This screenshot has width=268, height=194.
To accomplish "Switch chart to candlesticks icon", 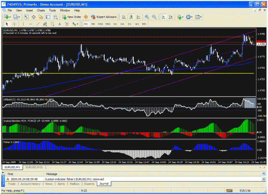I will click(131, 17).
